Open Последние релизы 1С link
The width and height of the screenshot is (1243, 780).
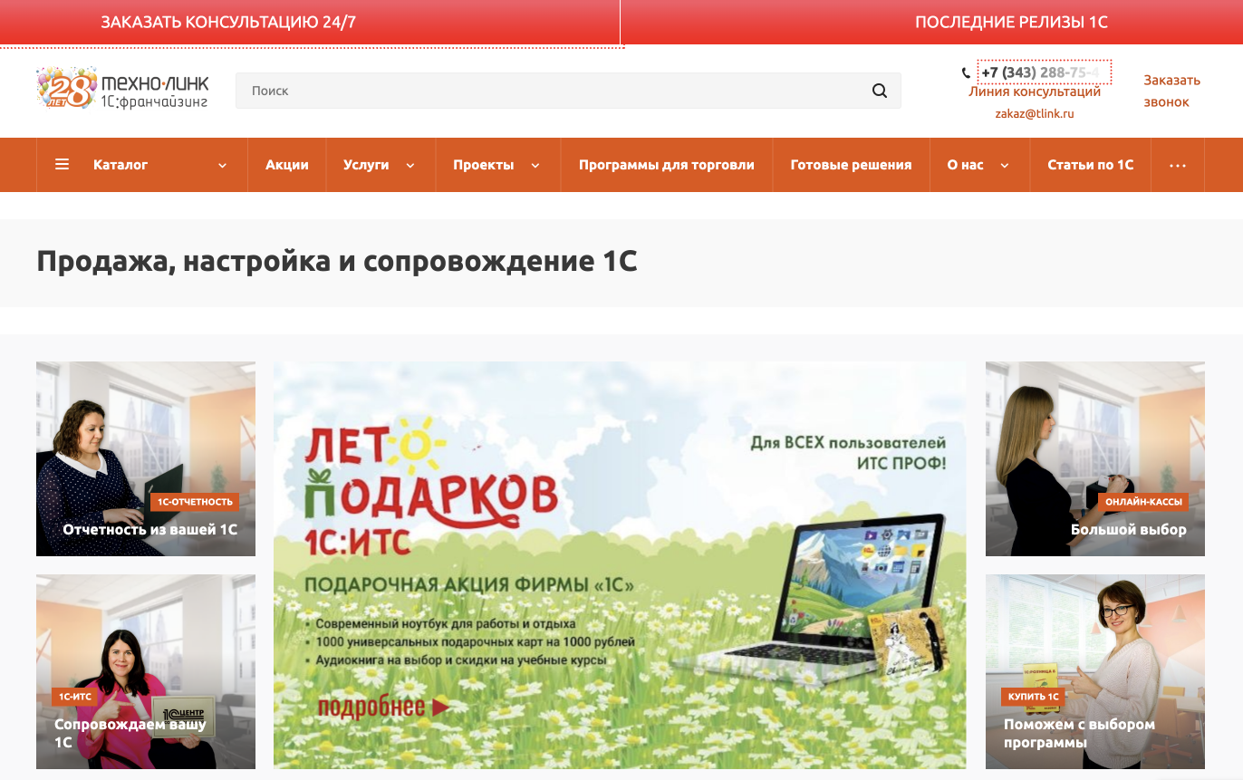(x=1011, y=23)
